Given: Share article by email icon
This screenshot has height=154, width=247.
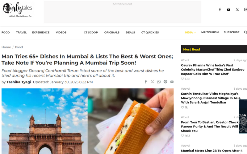Looking at the screenshot, I should pos(172,82).
